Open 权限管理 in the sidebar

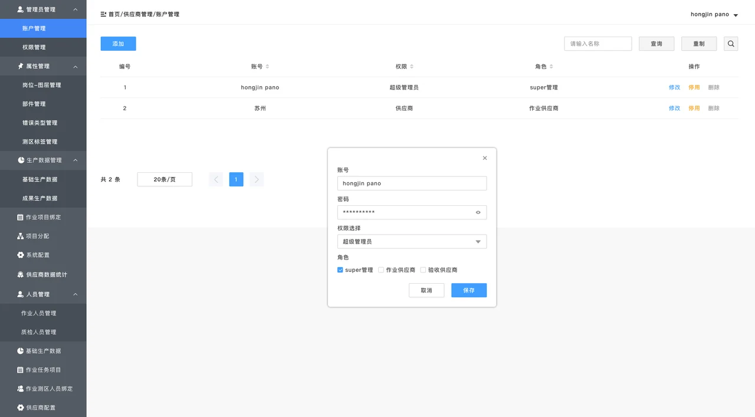43,47
